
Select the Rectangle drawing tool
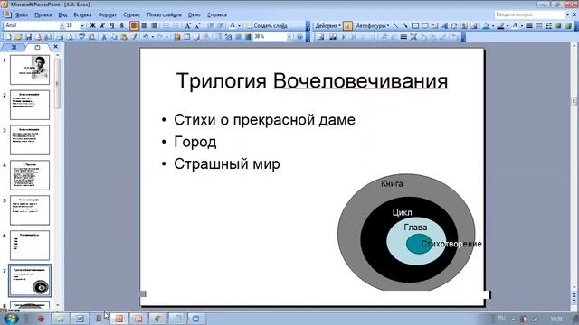point(415,26)
